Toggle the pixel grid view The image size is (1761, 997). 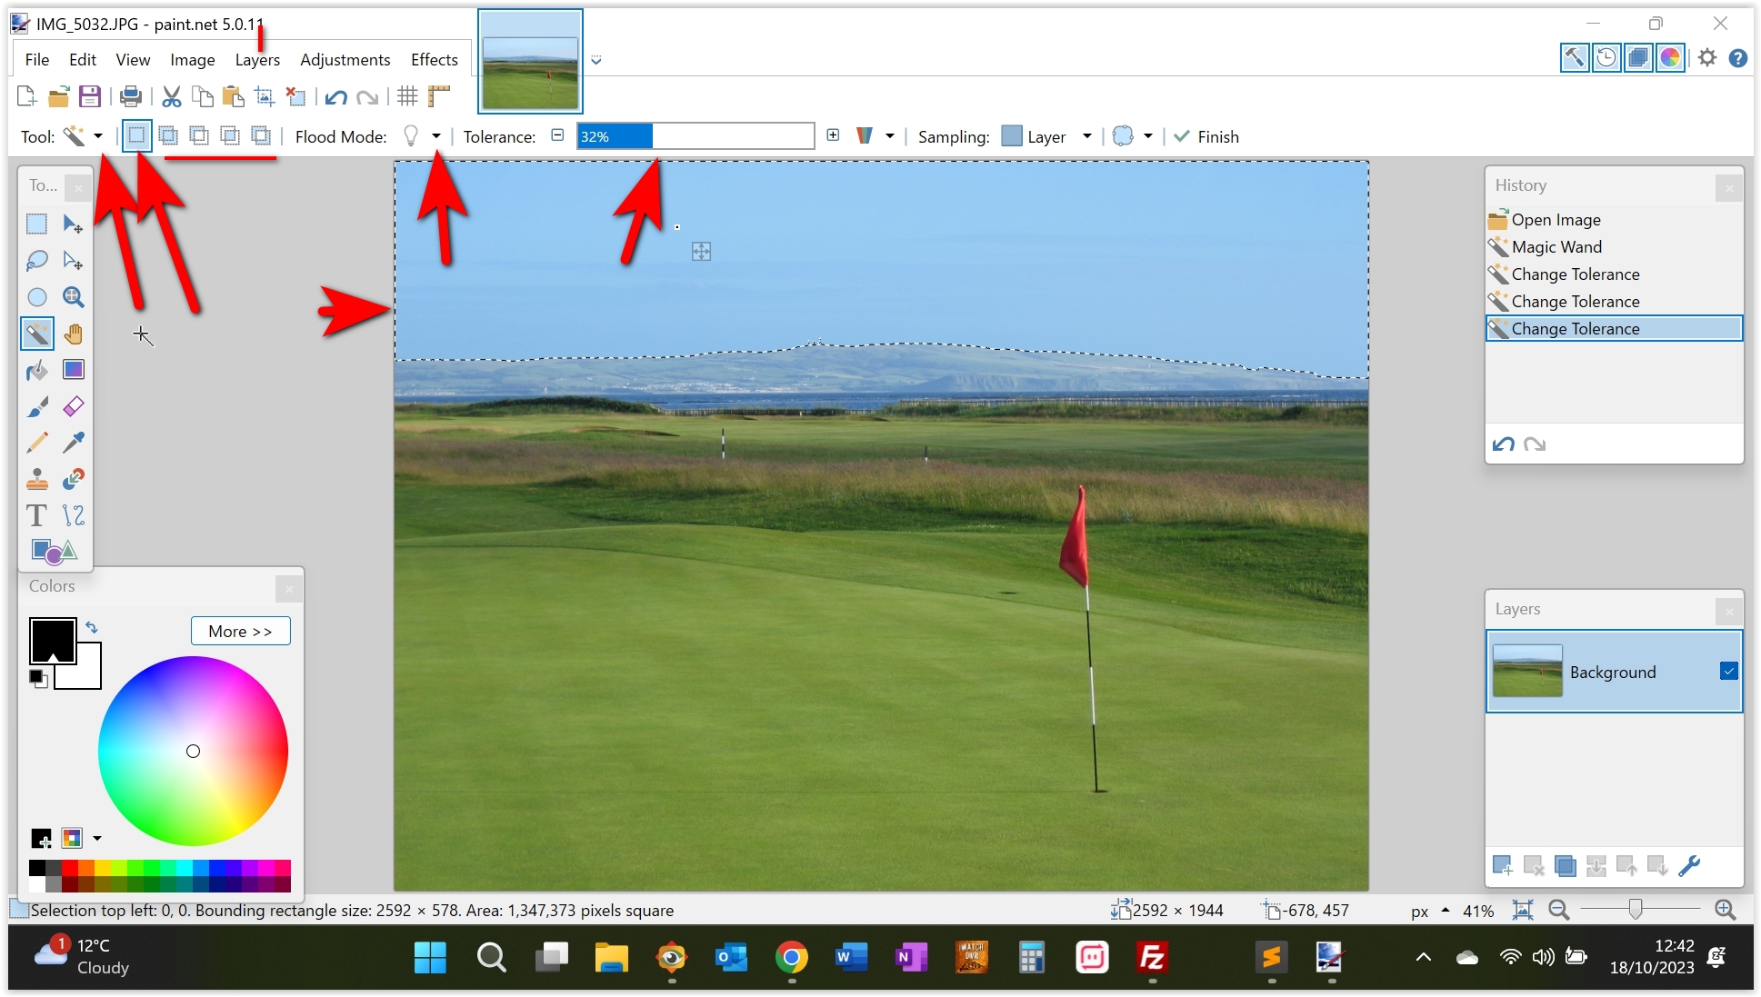tap(407, 96)
